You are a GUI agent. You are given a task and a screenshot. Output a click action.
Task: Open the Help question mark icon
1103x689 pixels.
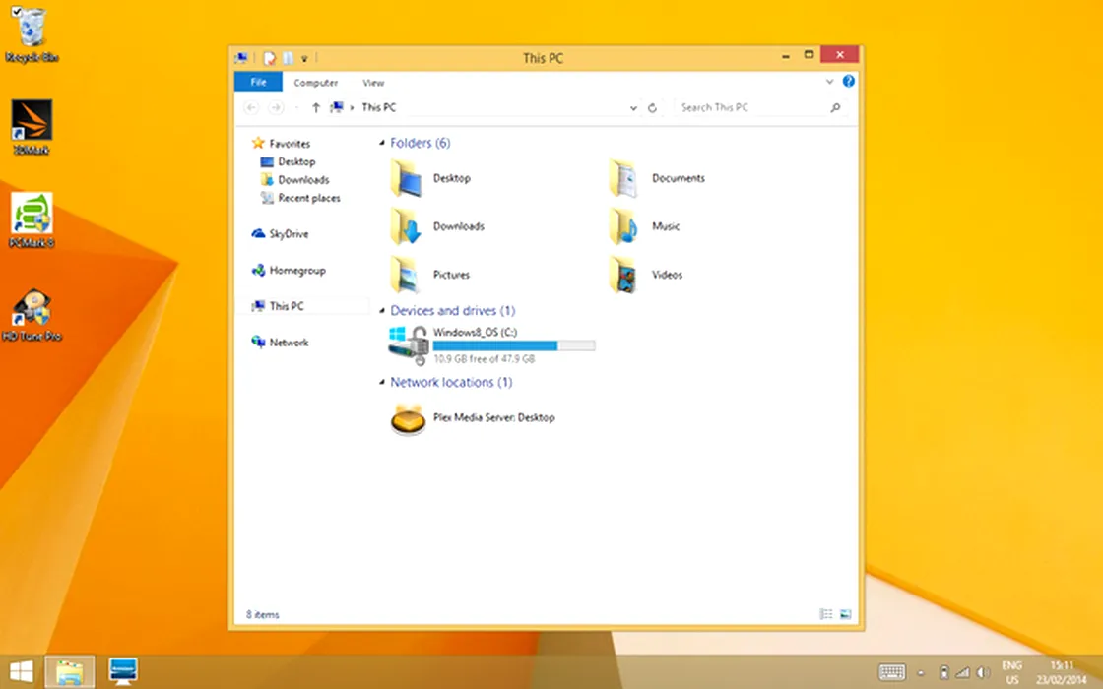[849, 82]
